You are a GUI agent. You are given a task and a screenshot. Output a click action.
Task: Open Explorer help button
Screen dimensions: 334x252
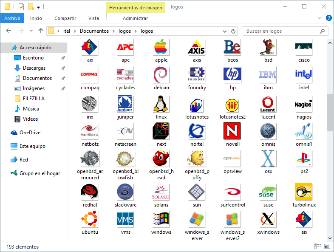point(328,18)
